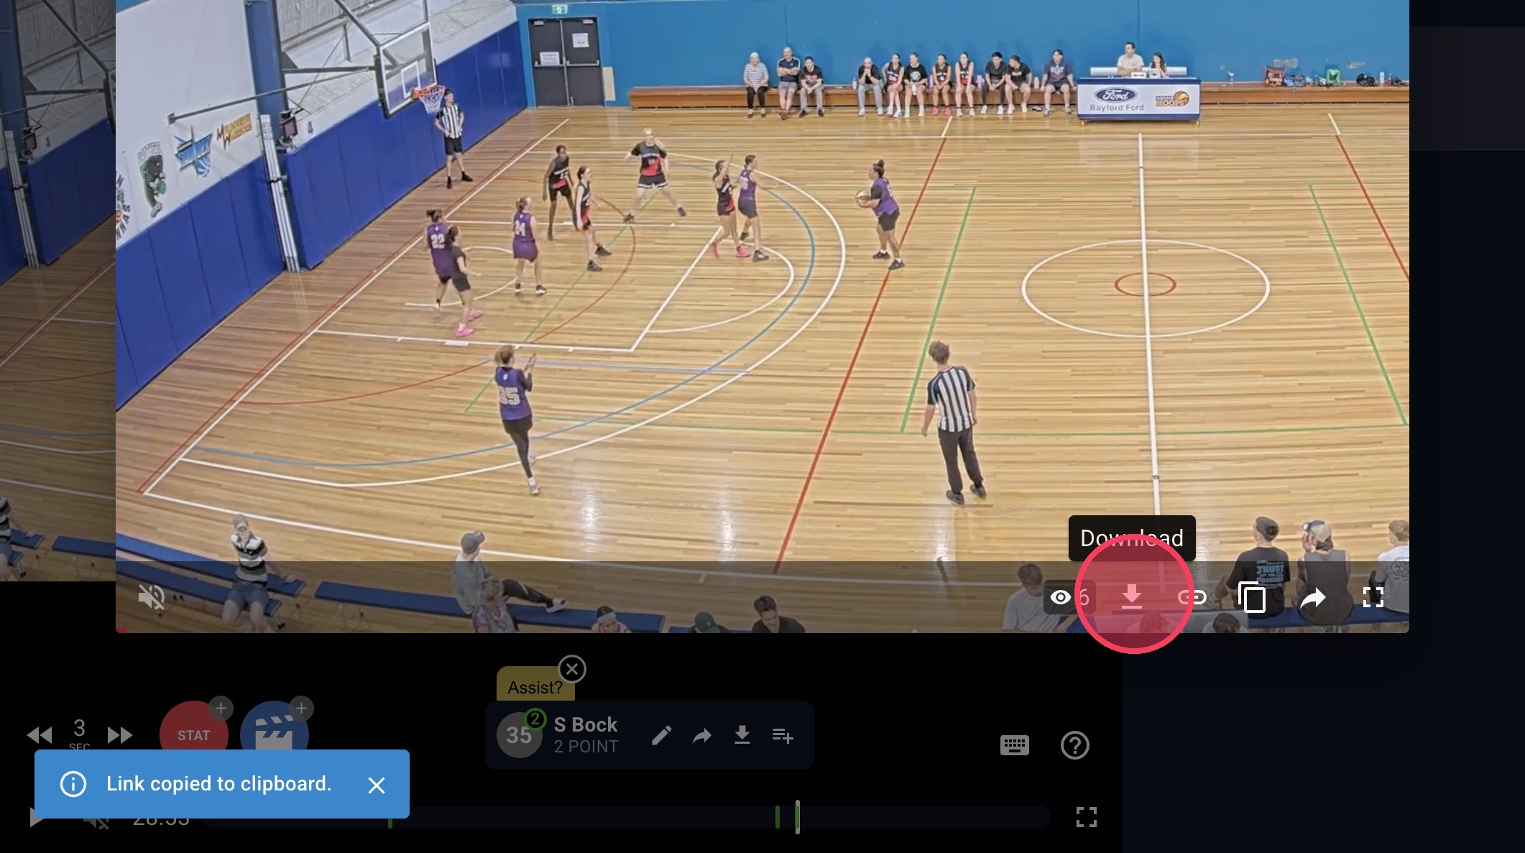Open the keyboard shortcuts icon
The width and height of the screenshot is (1525, 853).
click(x=1014, y=745)
